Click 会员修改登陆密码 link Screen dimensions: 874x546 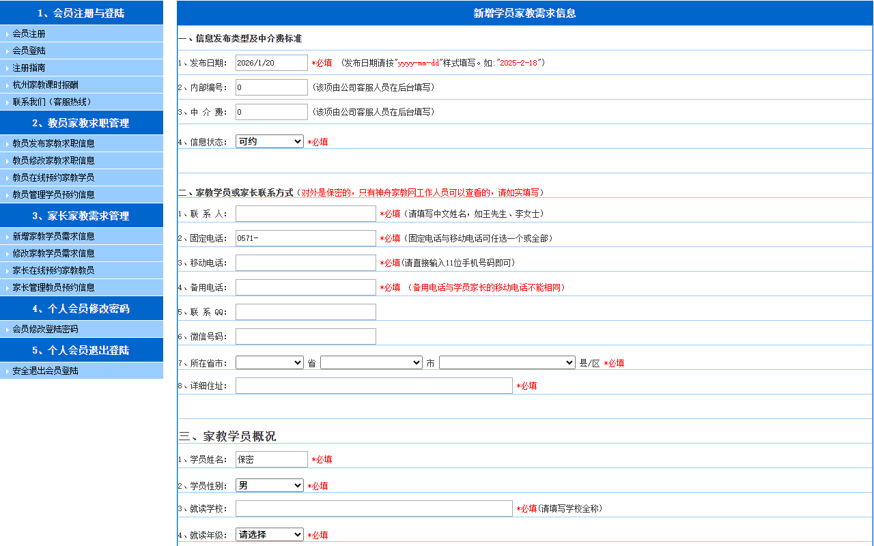click(45, 329)
